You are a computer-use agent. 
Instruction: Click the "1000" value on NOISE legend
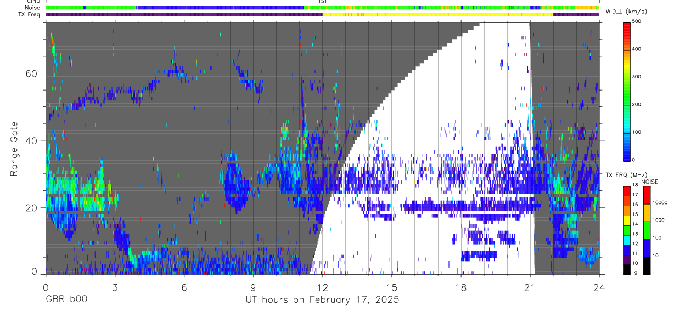click(659, 220)
